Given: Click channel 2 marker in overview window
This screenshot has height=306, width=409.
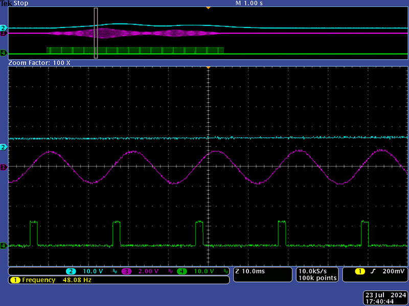Looking at the screenshot, I should pos(3,28).
